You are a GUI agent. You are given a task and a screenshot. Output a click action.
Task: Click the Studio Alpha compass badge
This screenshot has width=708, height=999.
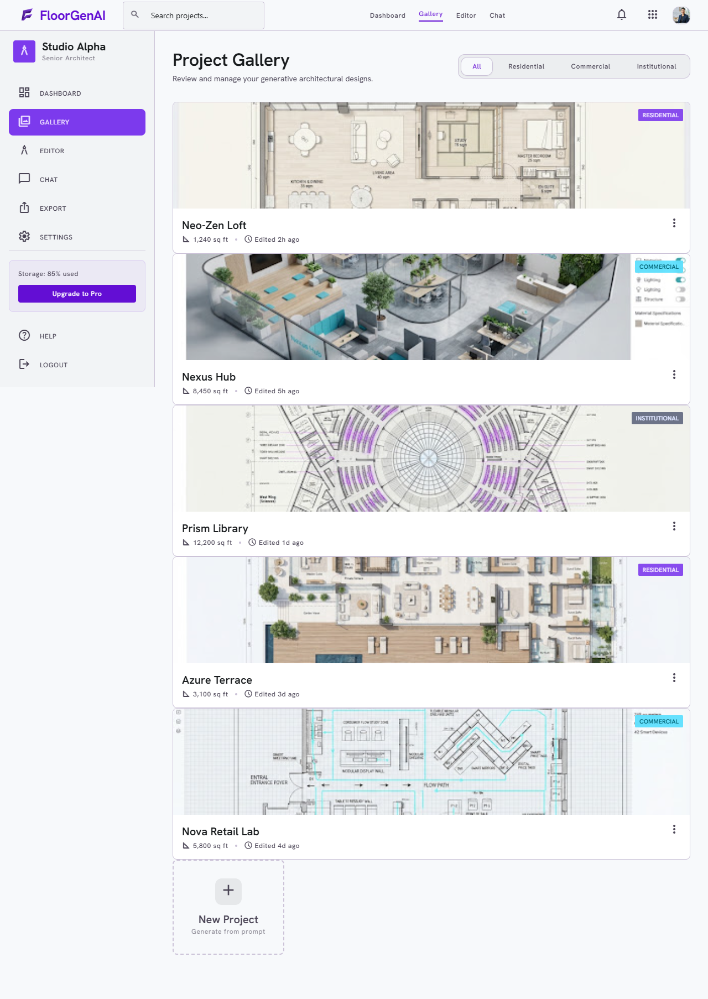(24, 51)
